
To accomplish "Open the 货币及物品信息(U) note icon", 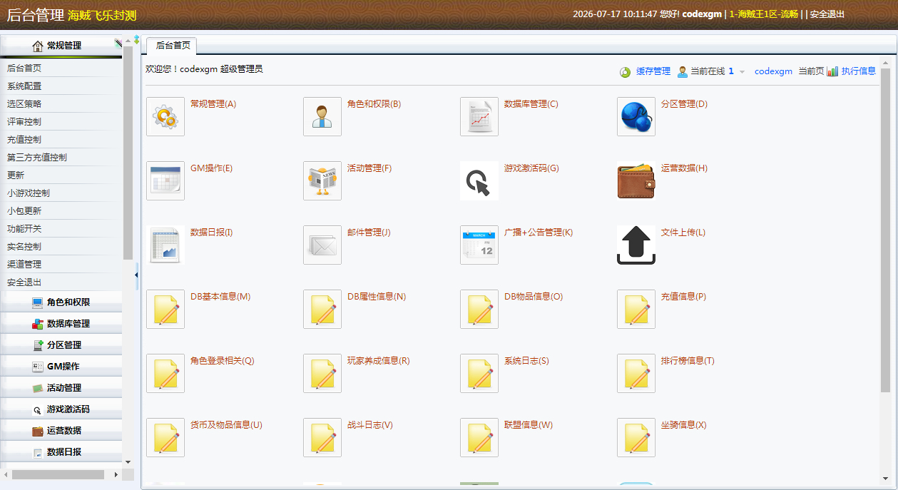I will tap(165, 437).
